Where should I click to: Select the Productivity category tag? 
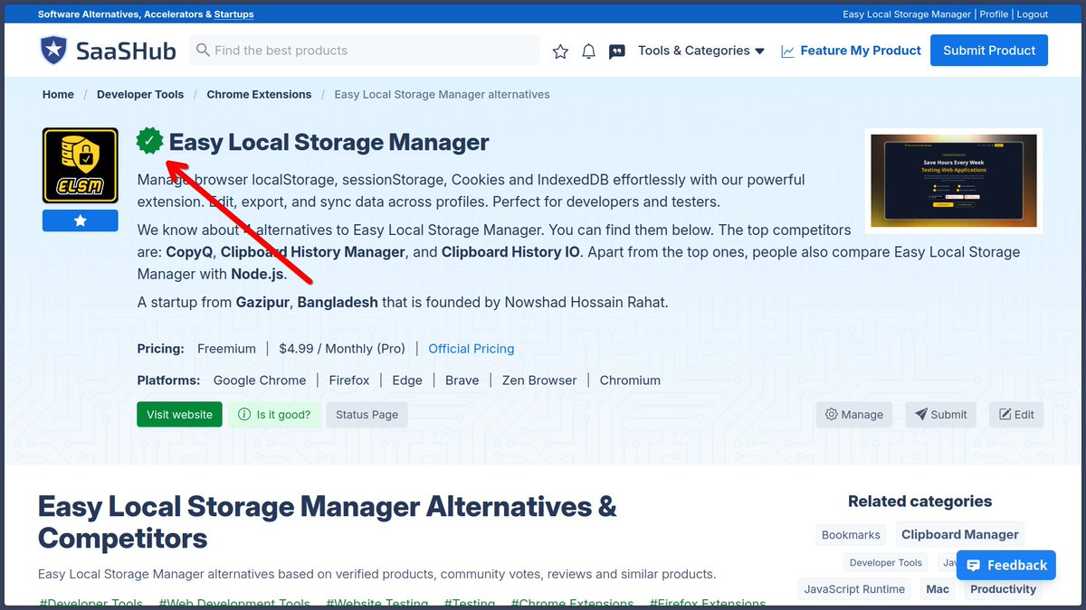[1003, 589]
